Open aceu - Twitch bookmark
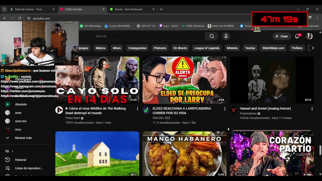 point(169,26)
